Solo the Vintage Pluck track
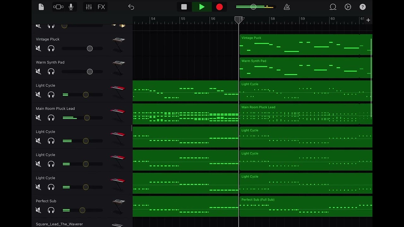 tap(51, 49)
